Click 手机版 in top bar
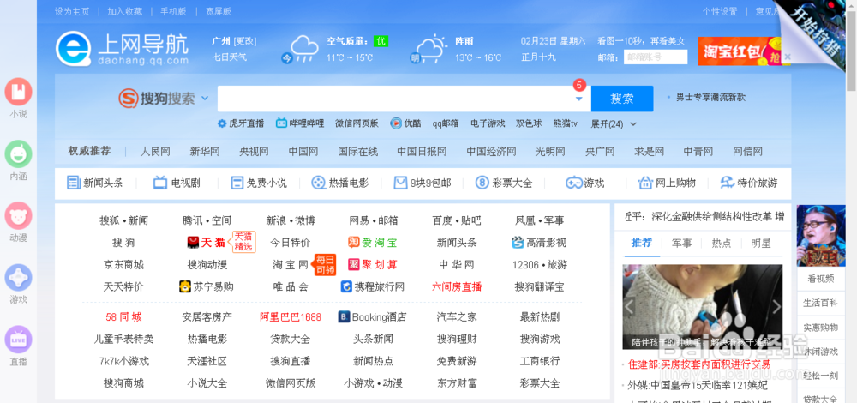Viewport: 857px width, 403px height. pyautogui.click(x=173, y=11)
